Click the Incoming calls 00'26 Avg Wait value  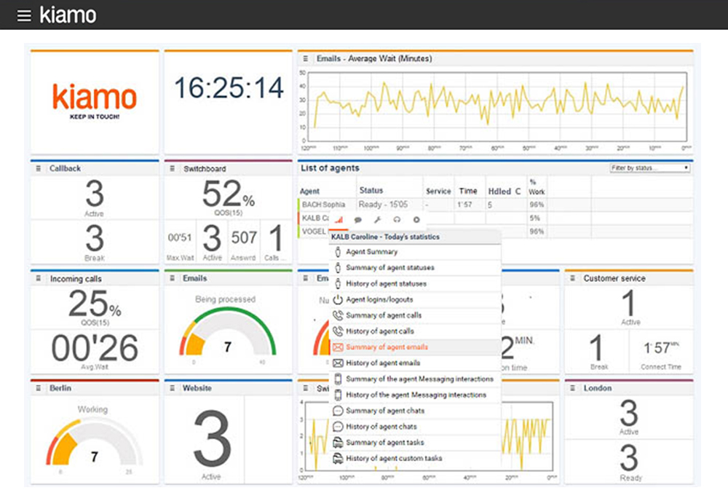(95, 348)
